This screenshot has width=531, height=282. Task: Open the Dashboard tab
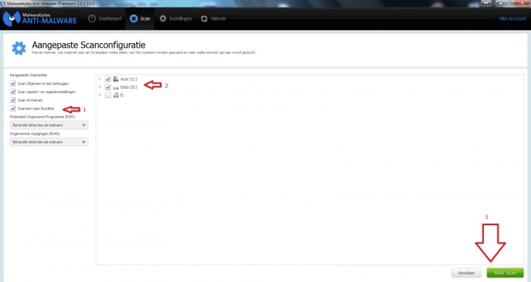tap(105, 19)
